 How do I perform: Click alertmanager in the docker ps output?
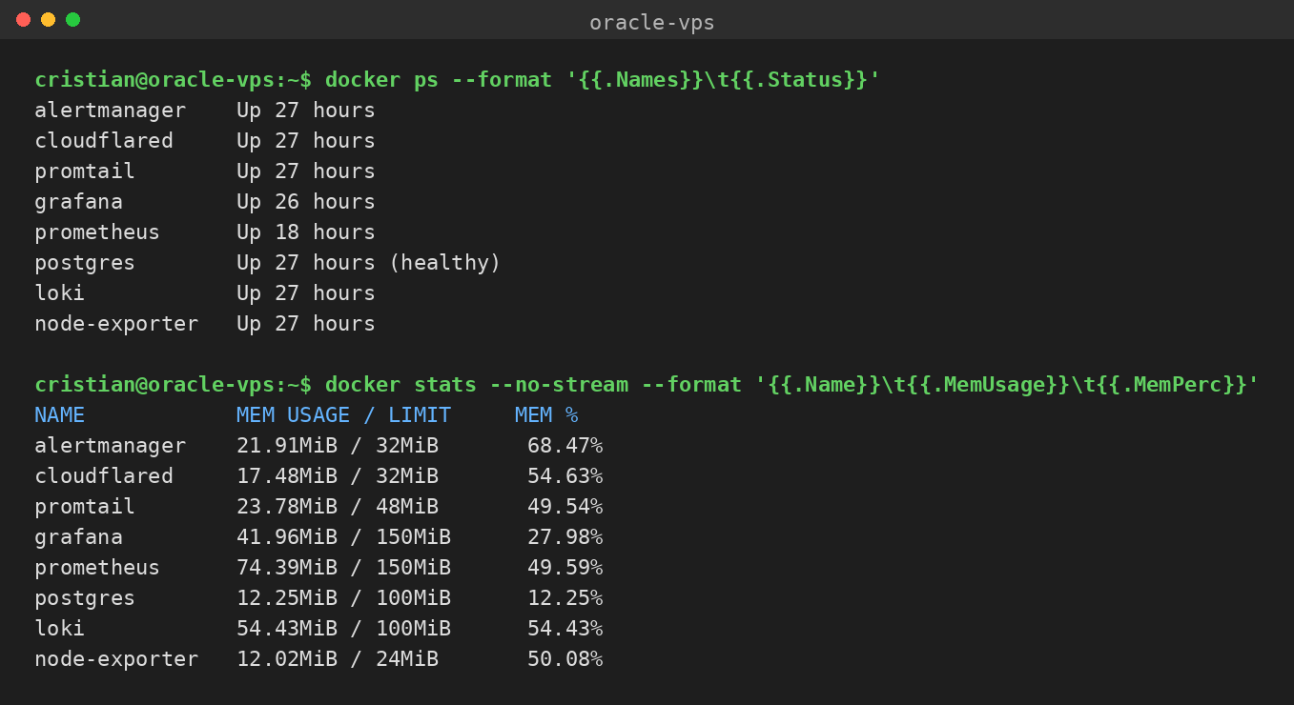tap(111, 111)
